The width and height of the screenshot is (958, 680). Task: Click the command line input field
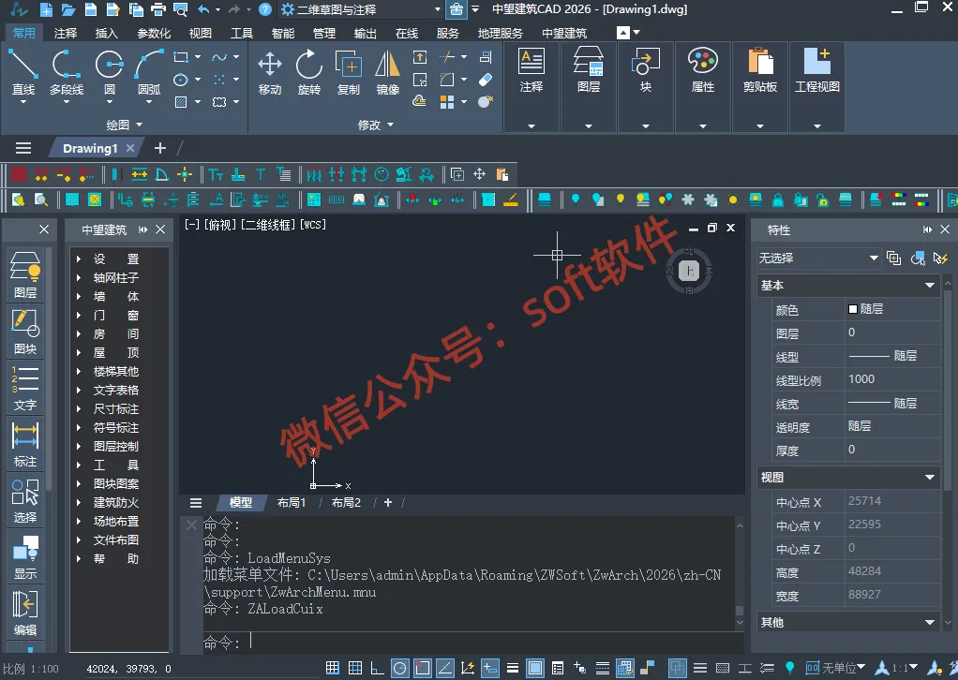pyautogui.click(x=473, y=642)
